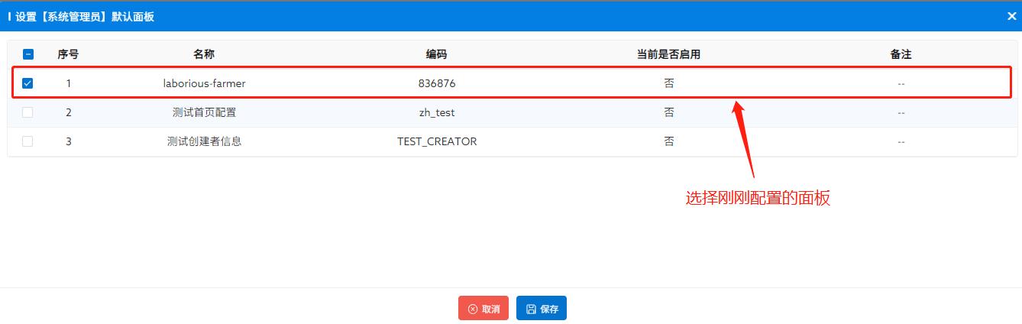Screen dimensions: 1022x324
Task: Click the remark cell of zh_test row
Action: pyautogui.click(x=901, y=112)
